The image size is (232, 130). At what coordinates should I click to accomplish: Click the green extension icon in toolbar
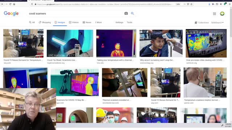point(225,4)
